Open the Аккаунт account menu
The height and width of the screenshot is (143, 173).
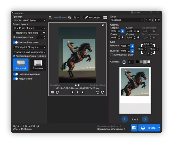(x=136, y=12)
